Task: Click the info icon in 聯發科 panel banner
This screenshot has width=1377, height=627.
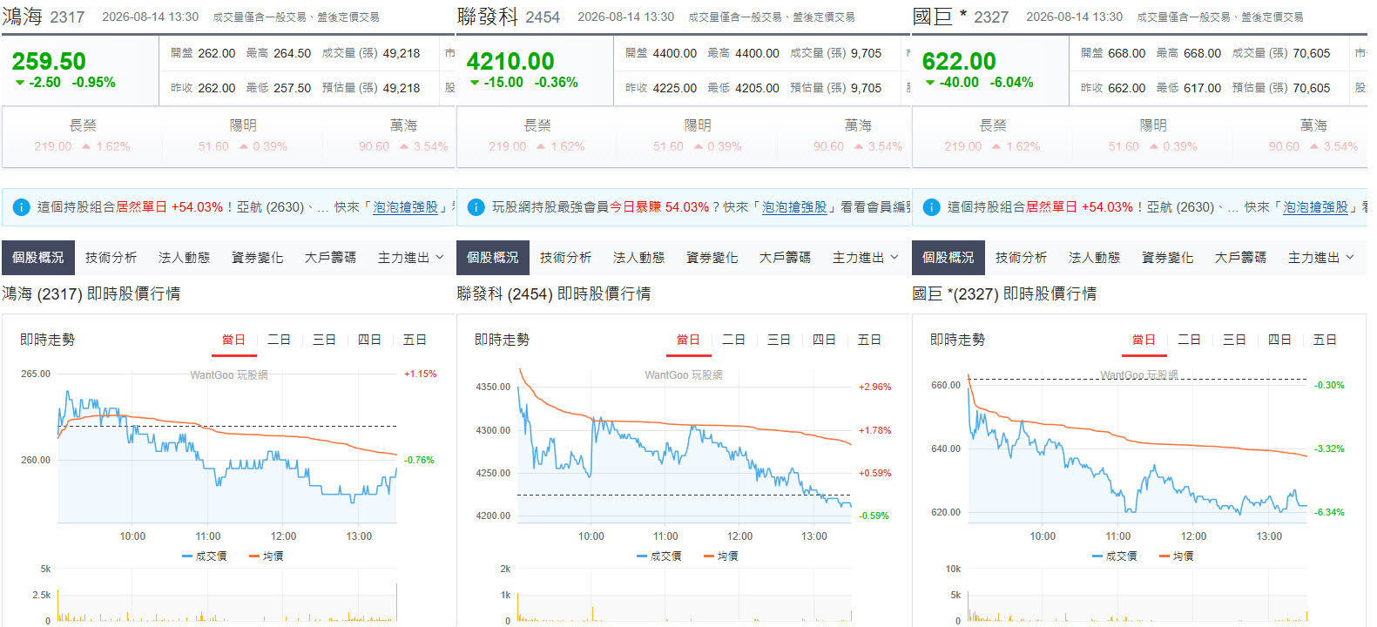Action: [x=476, y=207]
